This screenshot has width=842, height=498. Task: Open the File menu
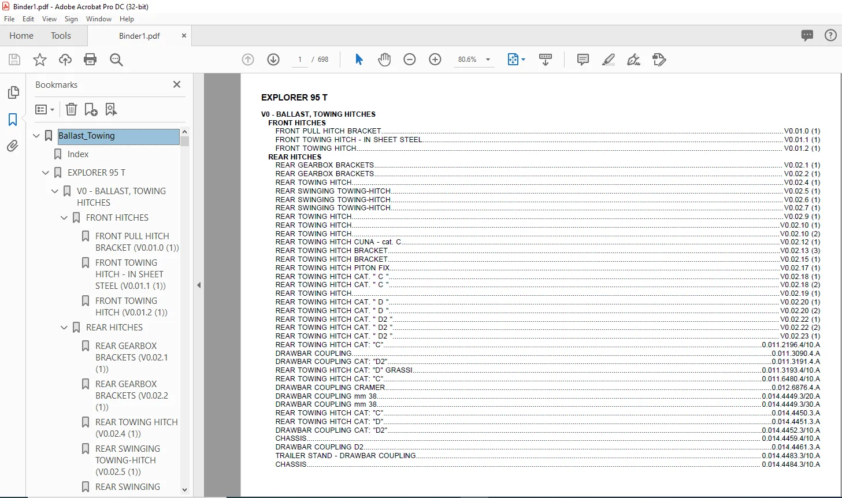[9, 19]
